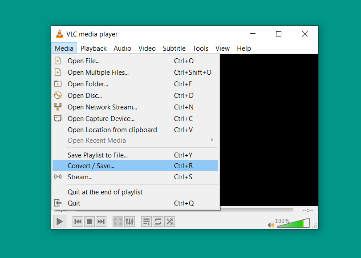Viewport: 361px width, 258px height.
Task: Click the Open Multiple Files icon
Action: [x=58, y=72]
